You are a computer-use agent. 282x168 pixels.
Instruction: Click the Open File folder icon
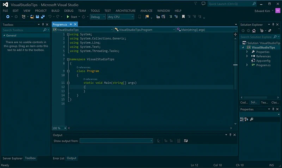click(32, 17)
